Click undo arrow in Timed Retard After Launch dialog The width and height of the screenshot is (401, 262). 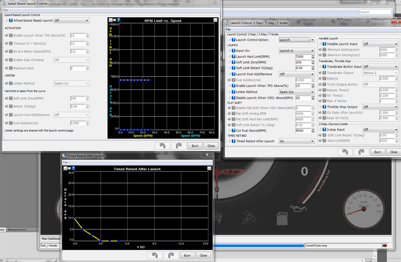tap(155, 255)
